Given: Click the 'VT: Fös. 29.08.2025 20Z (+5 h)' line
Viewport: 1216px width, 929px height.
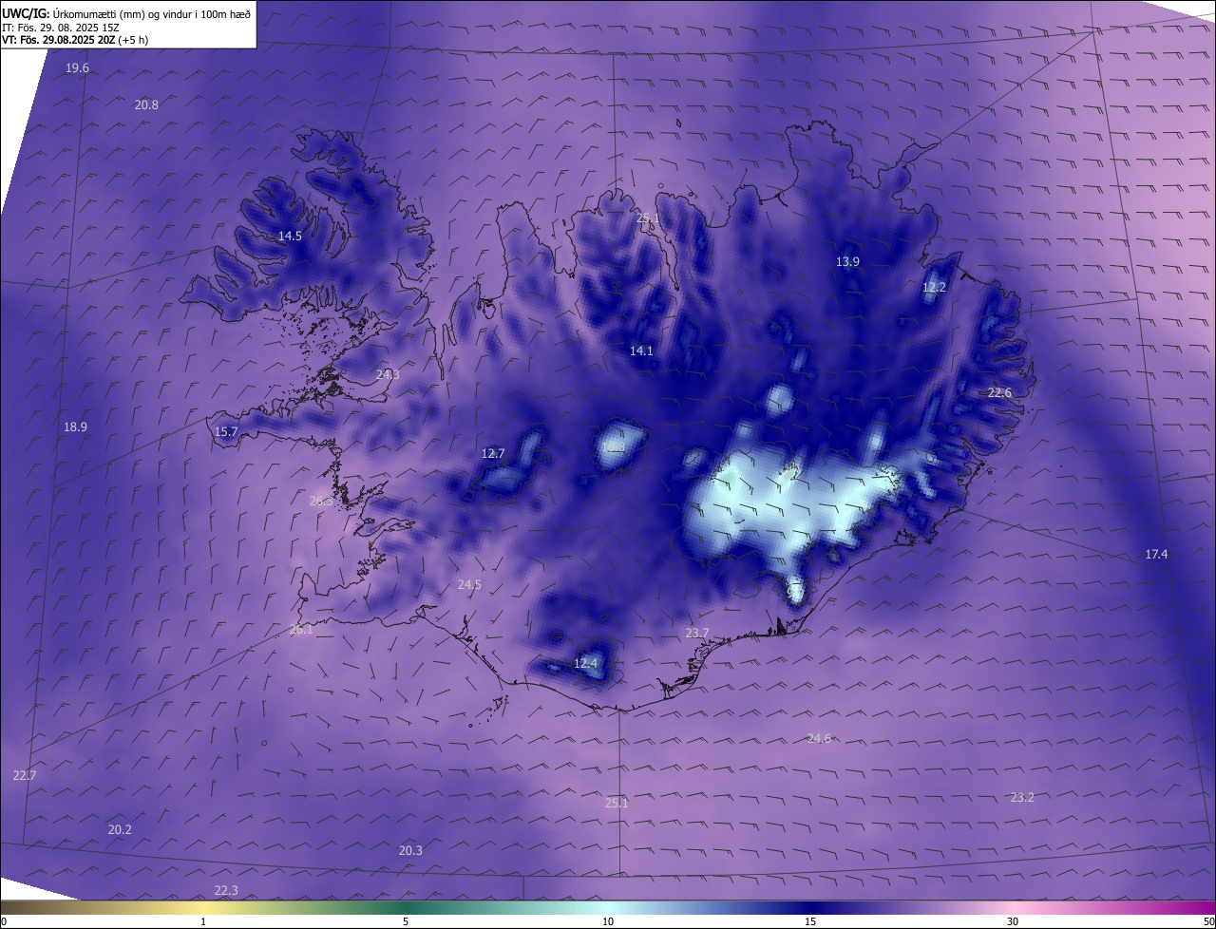Looking at the screenshot, I should click(75, 40).
